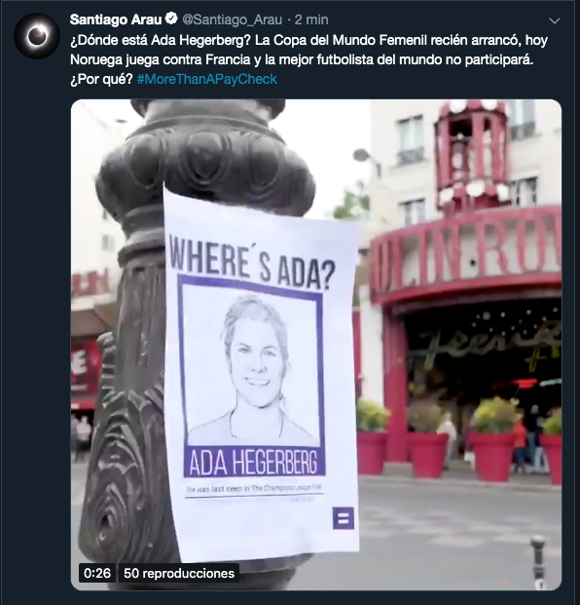Click the 0:26 video duration label
Viewport: 580px width, 605px height.
click(97, 573)
